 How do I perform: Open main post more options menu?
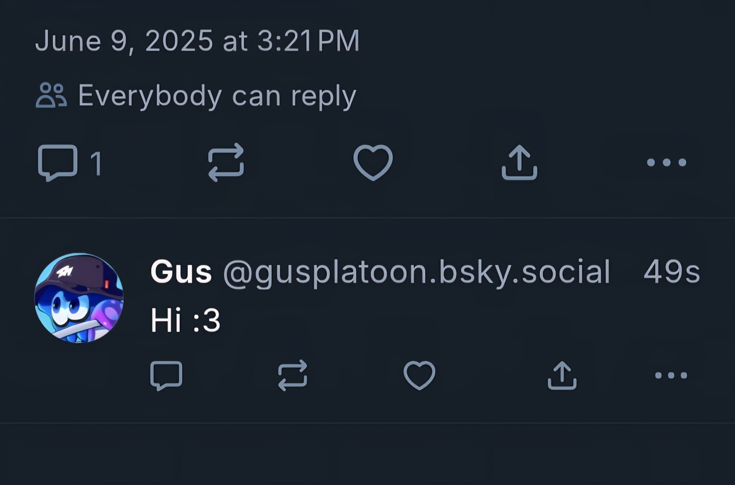point(666,162)
